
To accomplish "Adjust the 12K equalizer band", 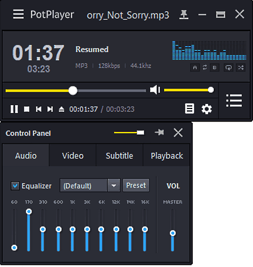I will click(x=116, y=230).
